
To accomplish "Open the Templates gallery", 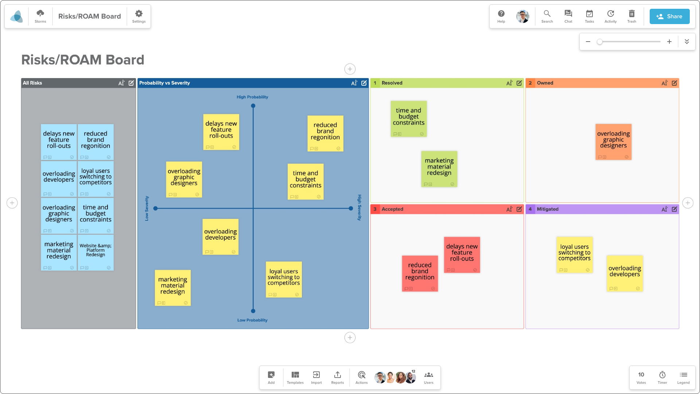I will coord(295,378).
